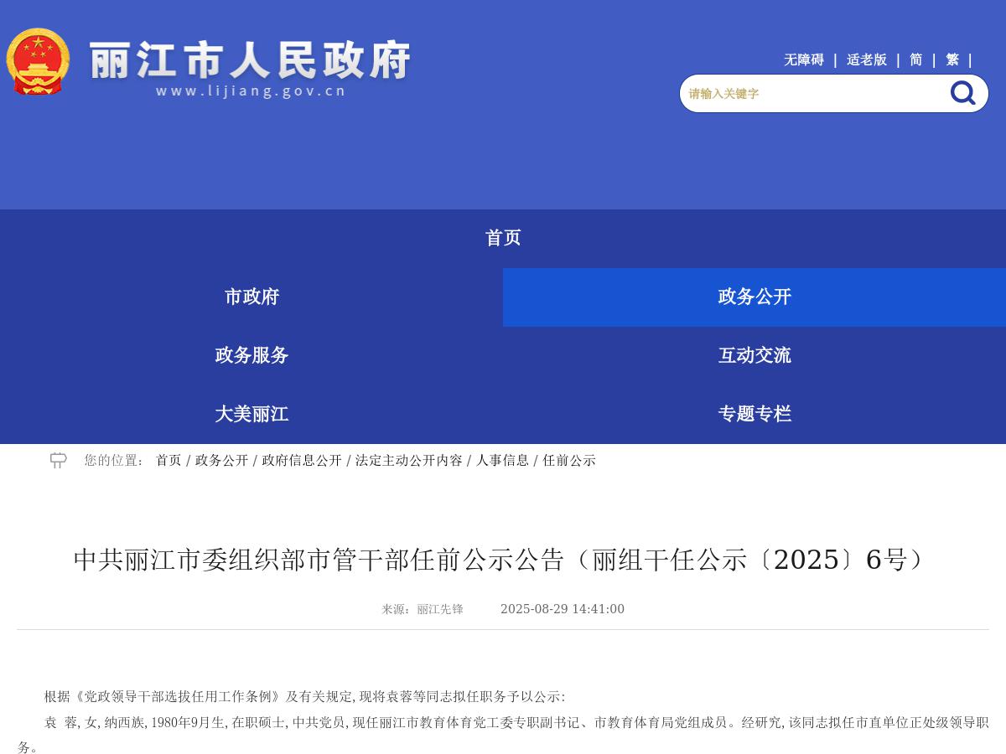This screenshot has width=1006, height=754.
Task: Open the 互动交流 section
Action: (754, 355)
